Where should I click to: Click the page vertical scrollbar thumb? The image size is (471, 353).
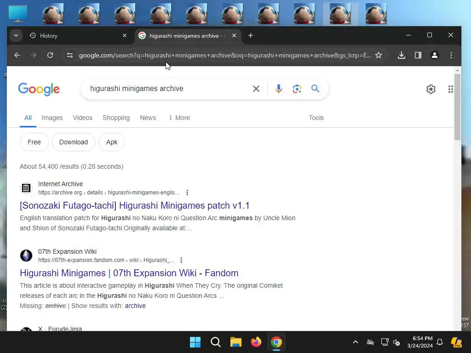(x=457, y=107)
